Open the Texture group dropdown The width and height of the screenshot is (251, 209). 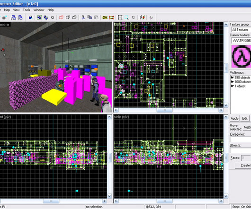point(241,30)
